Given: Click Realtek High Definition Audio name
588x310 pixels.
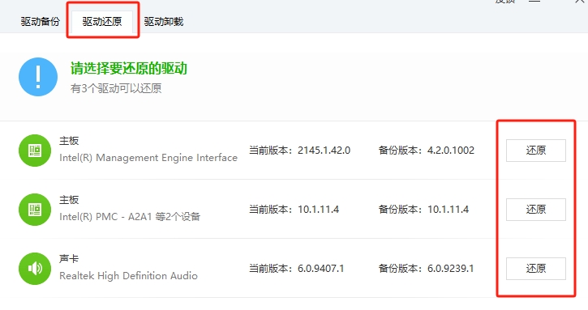Looking at the screenshot, I should [128, 276].
